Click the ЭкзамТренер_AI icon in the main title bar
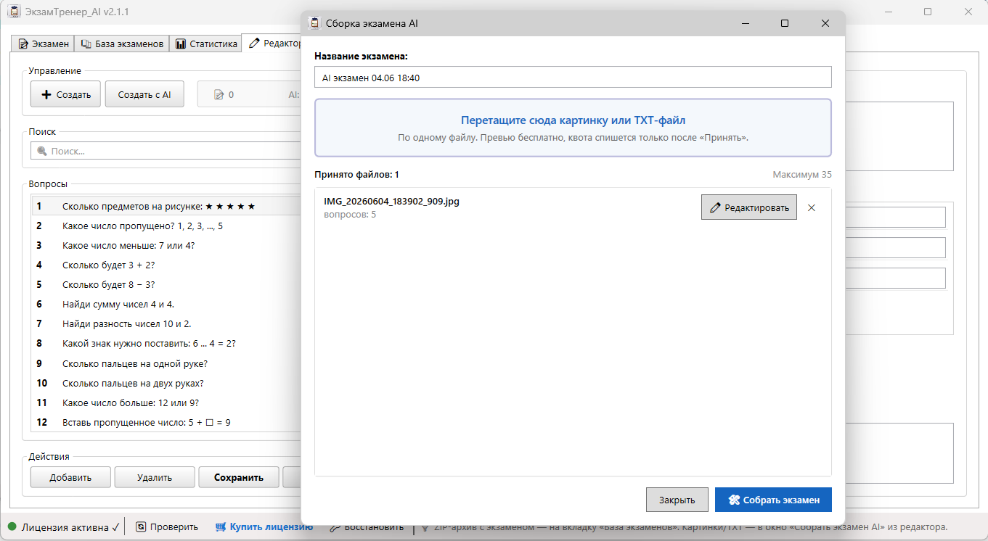This screenshot has height=541, width=988. click(x=12, y=12)
